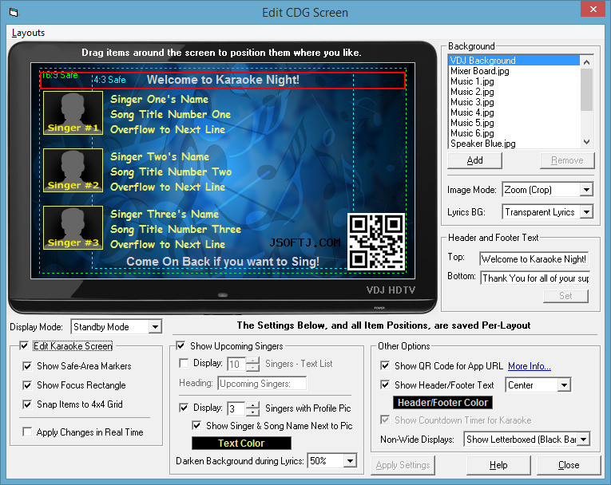The image size is (611, 485).
Task: Select Singer #2 profile picture
Action: pyautogui.click(x=73, y=170)
